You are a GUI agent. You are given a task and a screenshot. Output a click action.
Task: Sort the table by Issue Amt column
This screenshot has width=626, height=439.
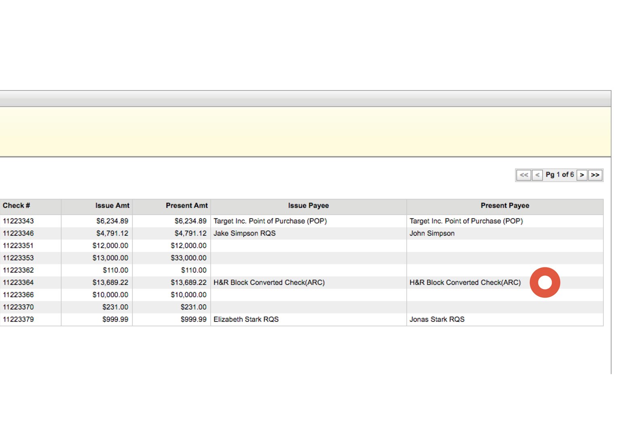pyautogui.click(x=112, y=206)
